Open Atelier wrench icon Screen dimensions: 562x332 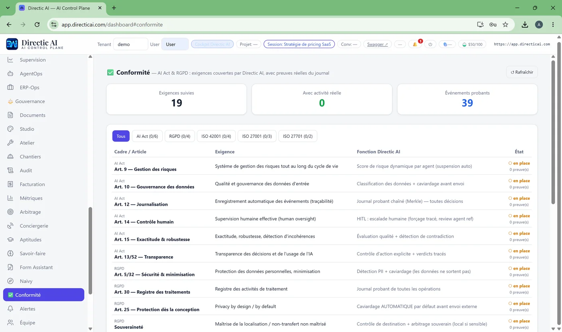pos(11,143)
